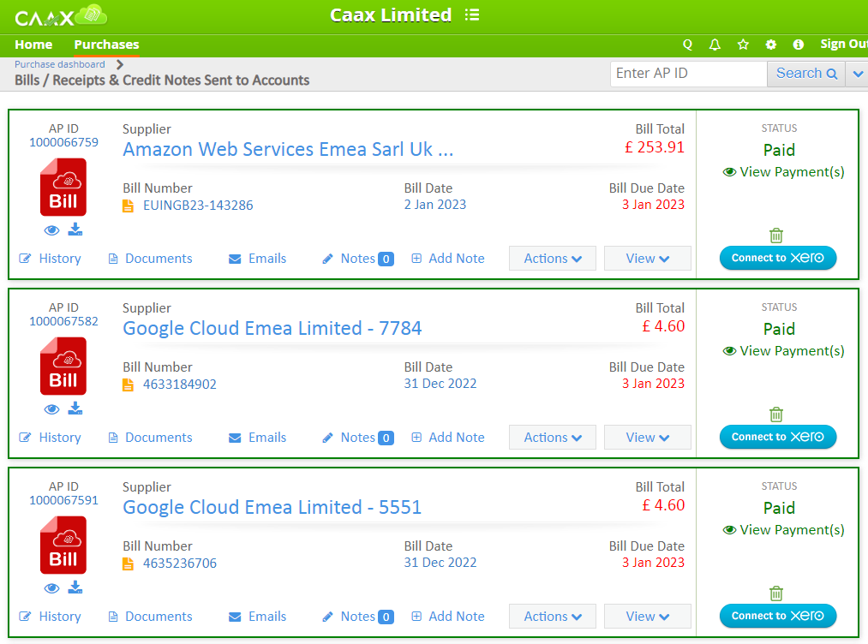Click the red Bill icon for AP ID 1000066759
Screen dimensions: 868x644
pos(63,187)
